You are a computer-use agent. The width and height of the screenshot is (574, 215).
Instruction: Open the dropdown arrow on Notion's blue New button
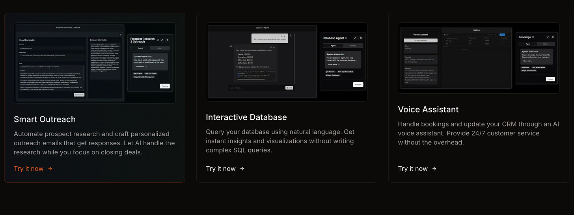point(504,35)
